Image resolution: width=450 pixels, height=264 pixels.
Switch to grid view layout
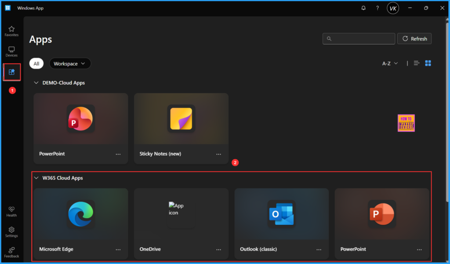pos(428,63)
